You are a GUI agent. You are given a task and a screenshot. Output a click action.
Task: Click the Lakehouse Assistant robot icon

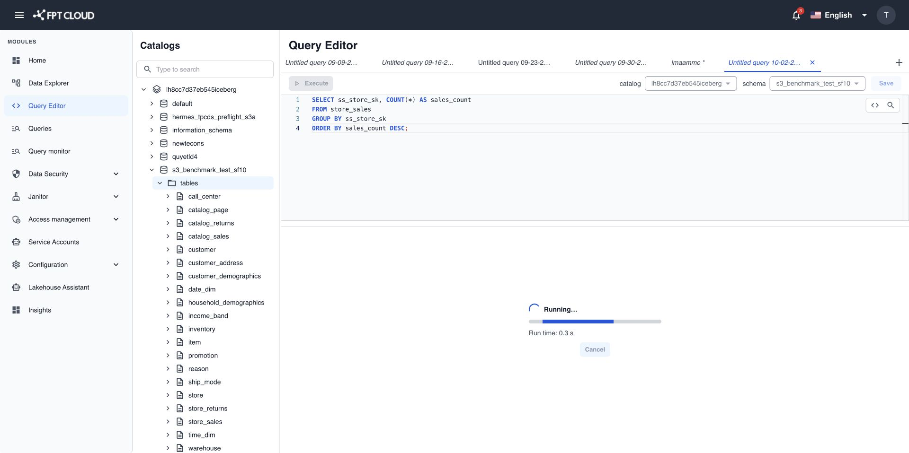(16, 287)
